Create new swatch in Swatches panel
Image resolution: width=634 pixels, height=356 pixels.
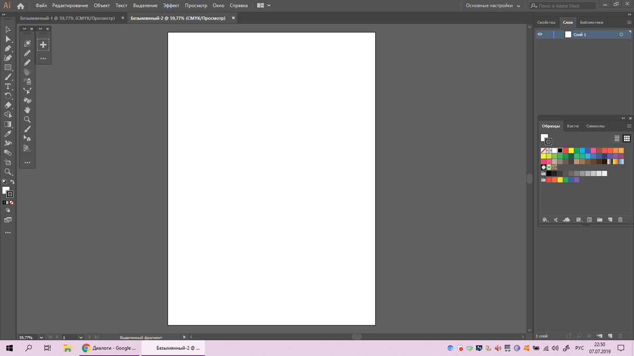pos(610,219)
